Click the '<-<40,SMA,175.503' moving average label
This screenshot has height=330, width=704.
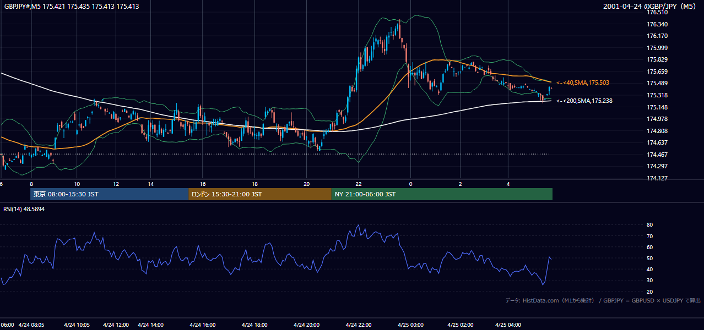582,82
